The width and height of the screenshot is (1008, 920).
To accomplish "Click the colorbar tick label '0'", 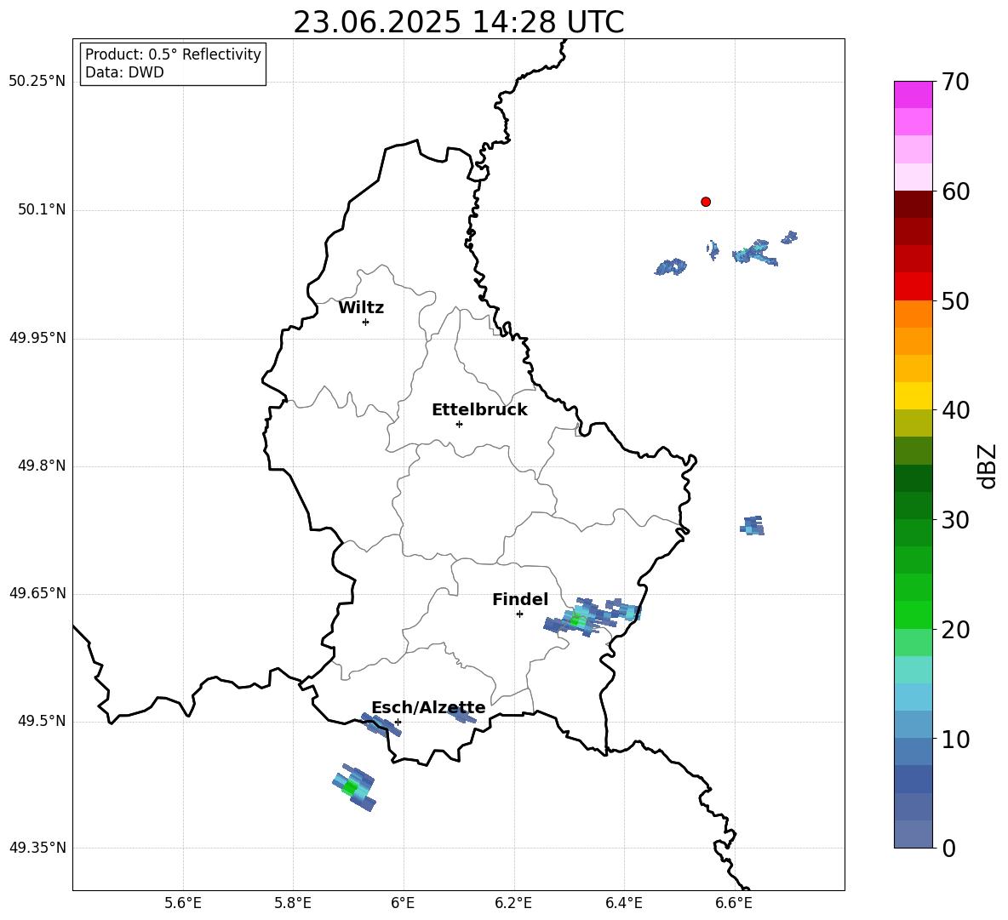I will pyautogui.click(x=949, y=849).
